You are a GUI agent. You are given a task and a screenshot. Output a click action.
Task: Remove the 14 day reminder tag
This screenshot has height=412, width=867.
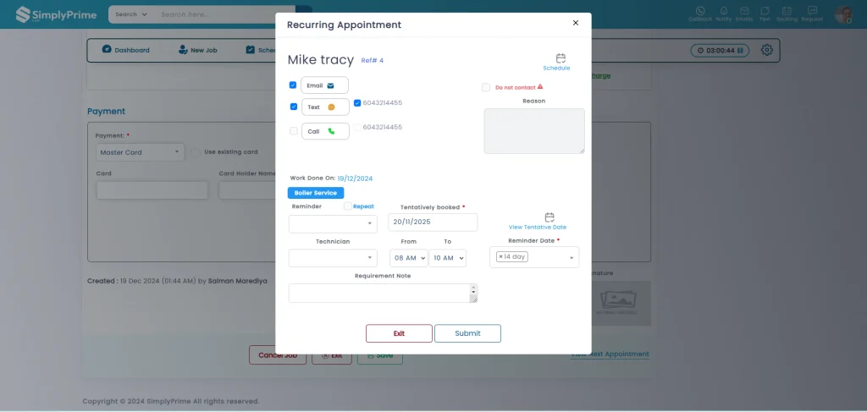(500, 256)
